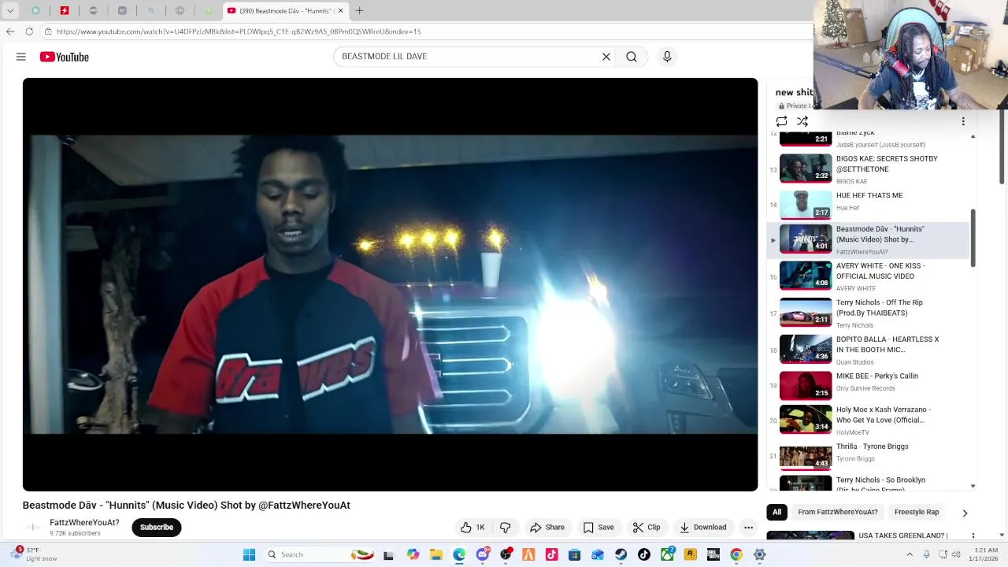Click the playlist panel scrollbar
The image size is (1008, 567).
pyautogui.click(x=973, y=239)
